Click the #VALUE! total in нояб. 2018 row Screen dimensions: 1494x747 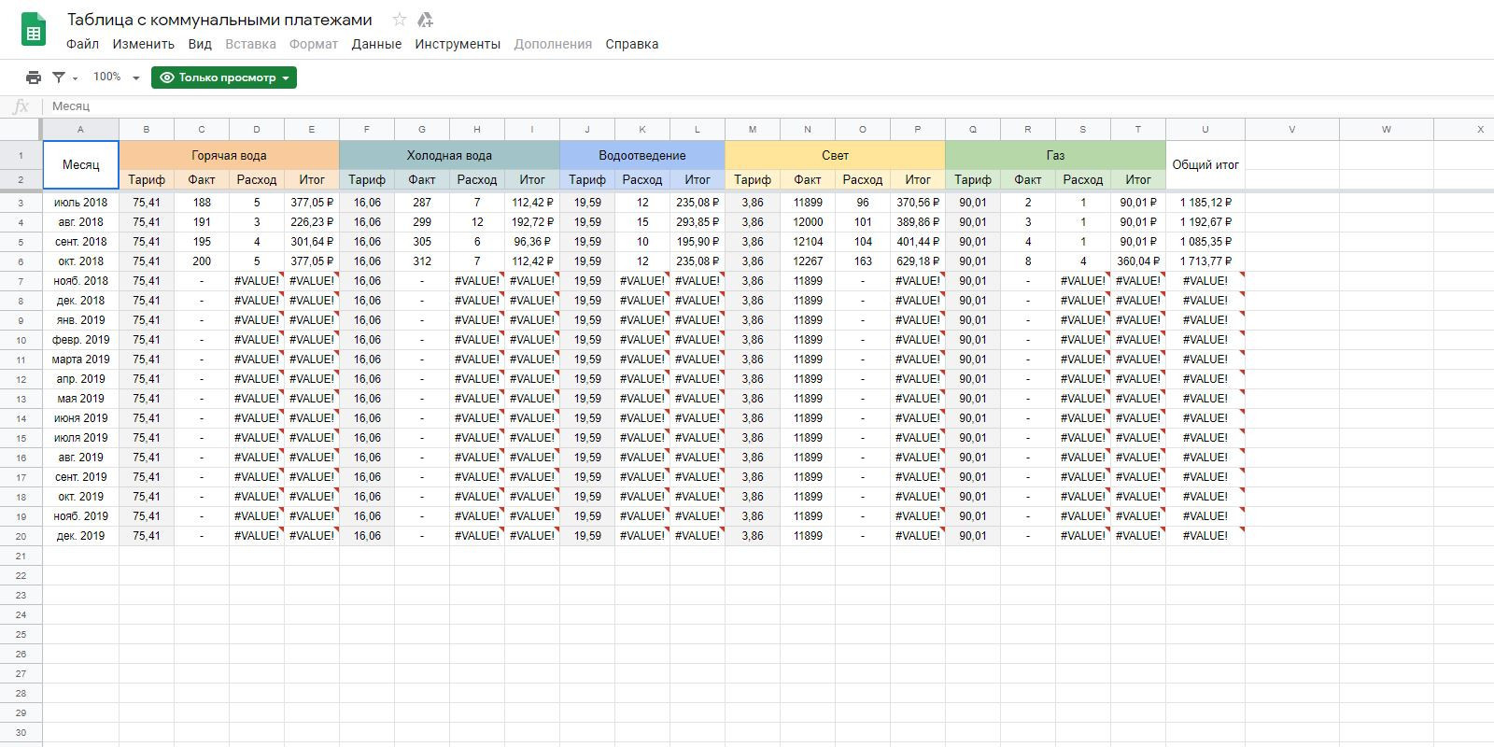pyautogui.click(x=1205, y=281)
